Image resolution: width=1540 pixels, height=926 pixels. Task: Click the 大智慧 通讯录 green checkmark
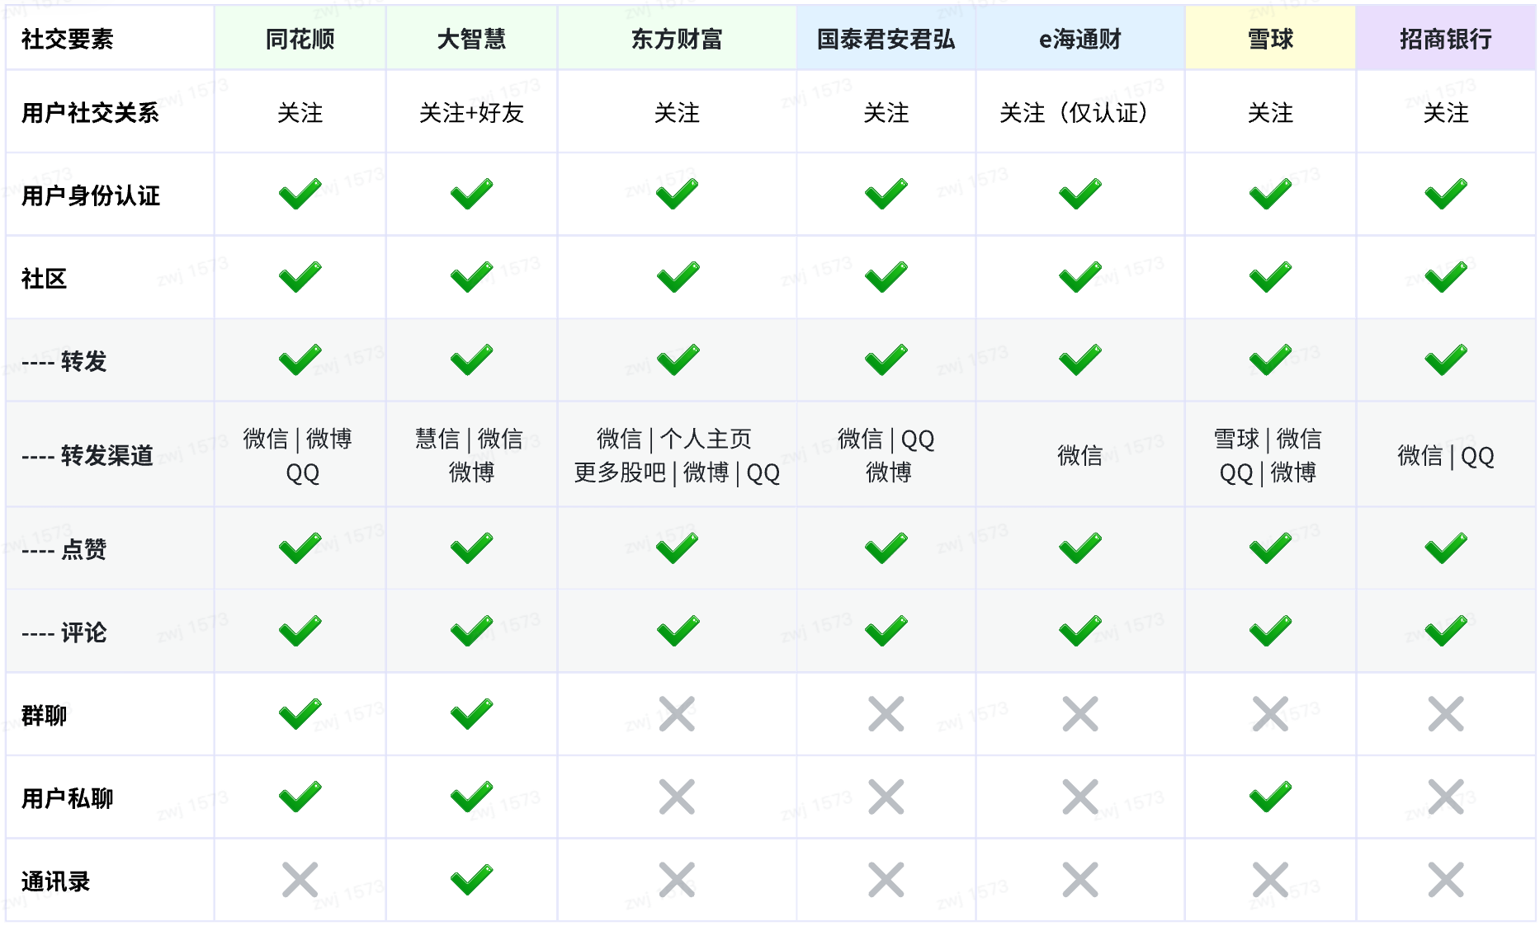471,880
